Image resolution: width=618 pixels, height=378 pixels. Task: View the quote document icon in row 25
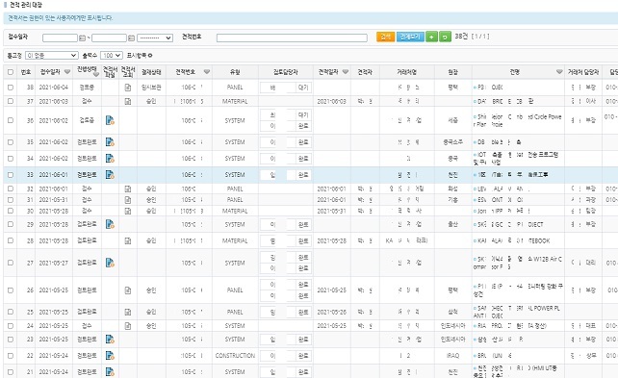coord(128,312)
